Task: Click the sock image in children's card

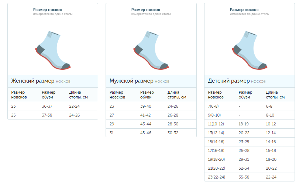Action: [x=250, y=50]
